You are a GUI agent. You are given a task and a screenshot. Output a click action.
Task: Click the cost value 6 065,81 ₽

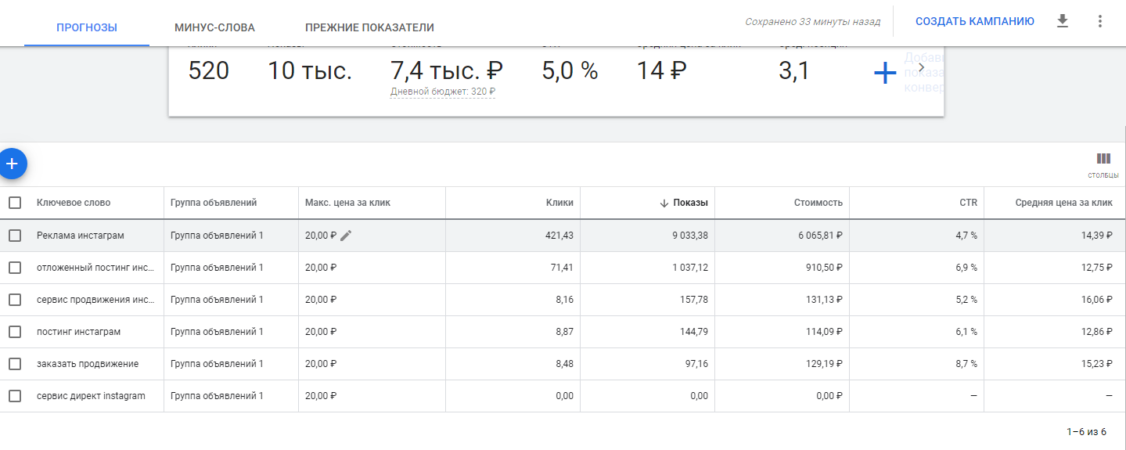821,236
